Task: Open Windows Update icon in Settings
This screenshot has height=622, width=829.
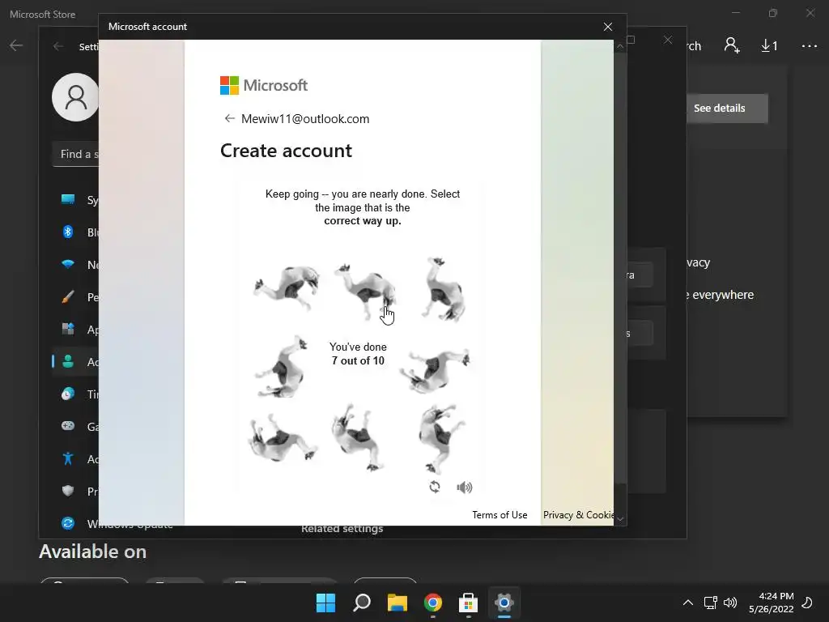Action: (x=68, y=523)
